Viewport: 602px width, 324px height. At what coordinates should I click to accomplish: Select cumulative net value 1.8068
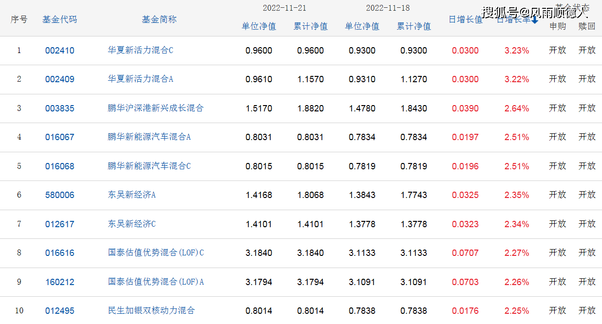coord(310,195)
